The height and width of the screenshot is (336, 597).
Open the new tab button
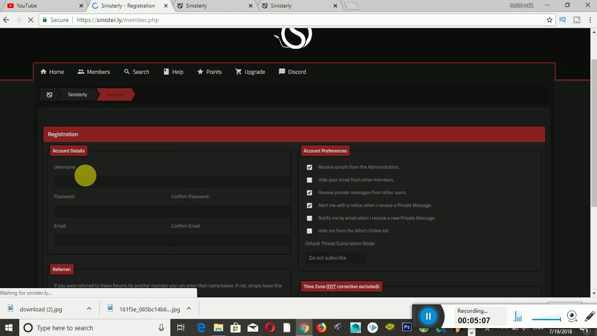pos(352,6)
